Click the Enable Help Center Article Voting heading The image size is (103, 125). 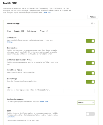pyautogui.click(x=19, y=60)
